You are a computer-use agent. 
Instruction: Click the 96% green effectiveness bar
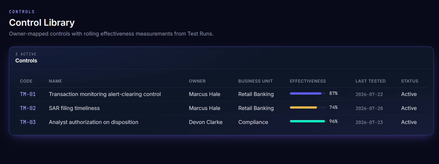[308, 121]
